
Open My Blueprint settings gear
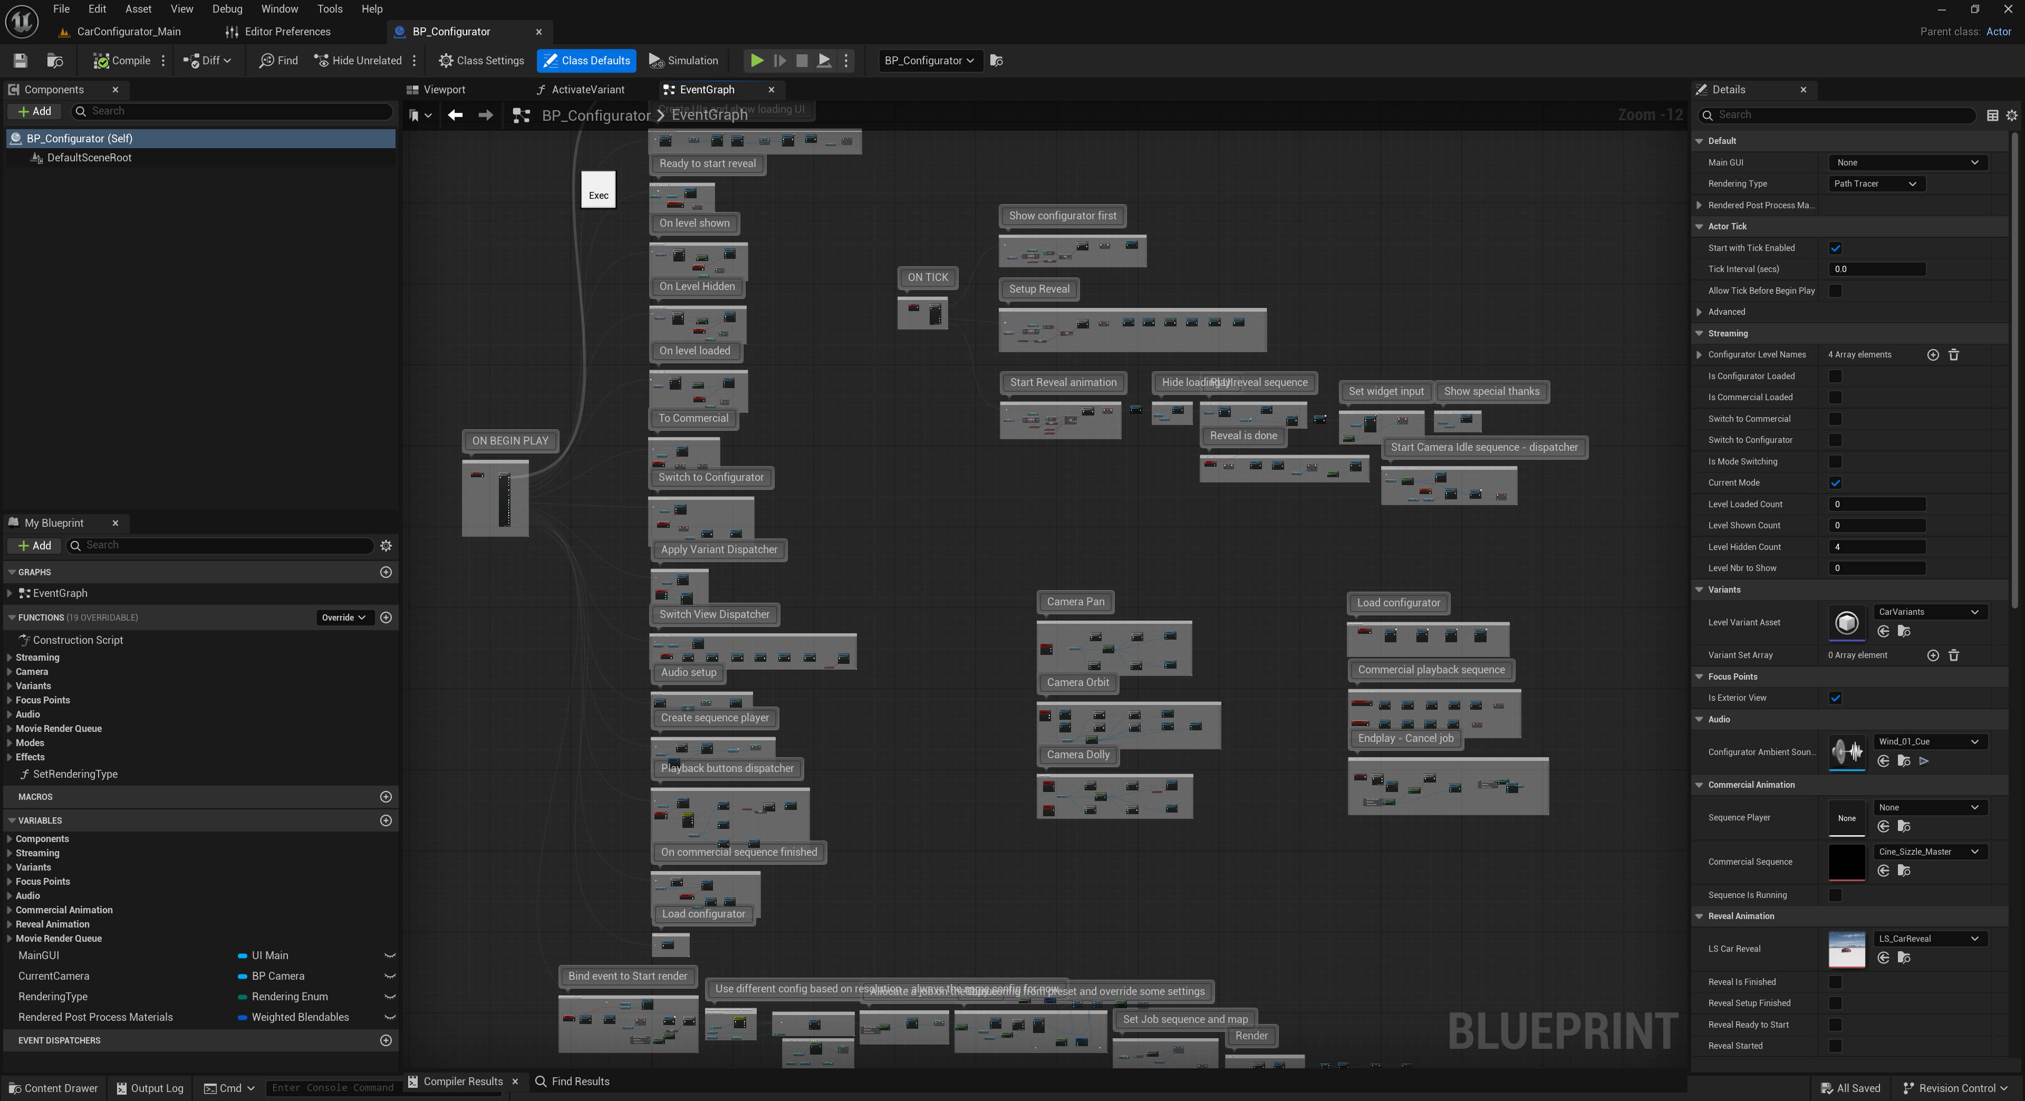coord(385,545)
